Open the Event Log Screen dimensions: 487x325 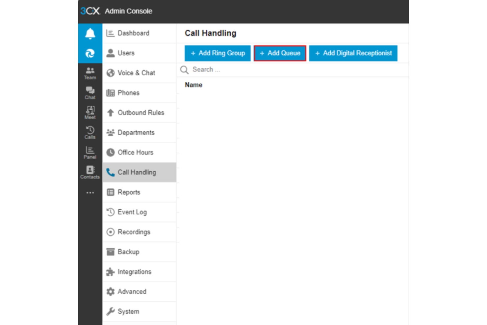click(132, 212)
